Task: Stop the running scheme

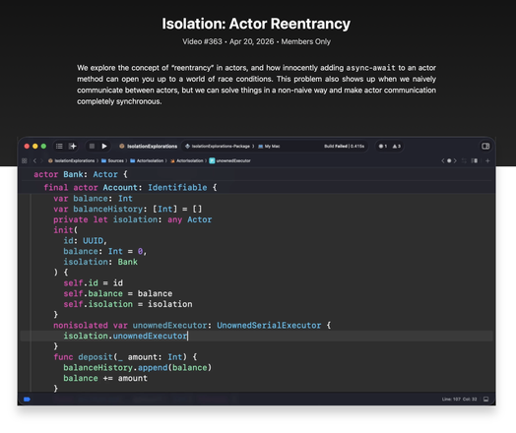Action: [92, 146]
